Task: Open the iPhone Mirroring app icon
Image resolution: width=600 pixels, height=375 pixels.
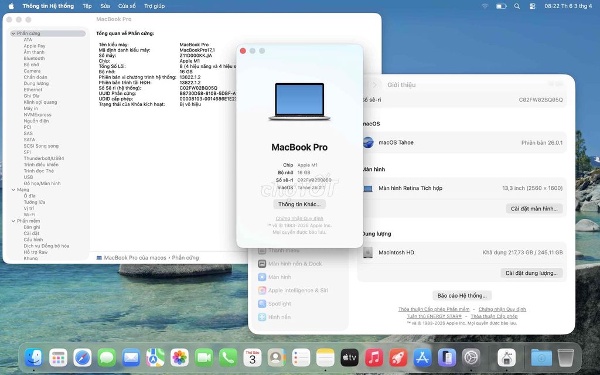Action: (447, 358)
